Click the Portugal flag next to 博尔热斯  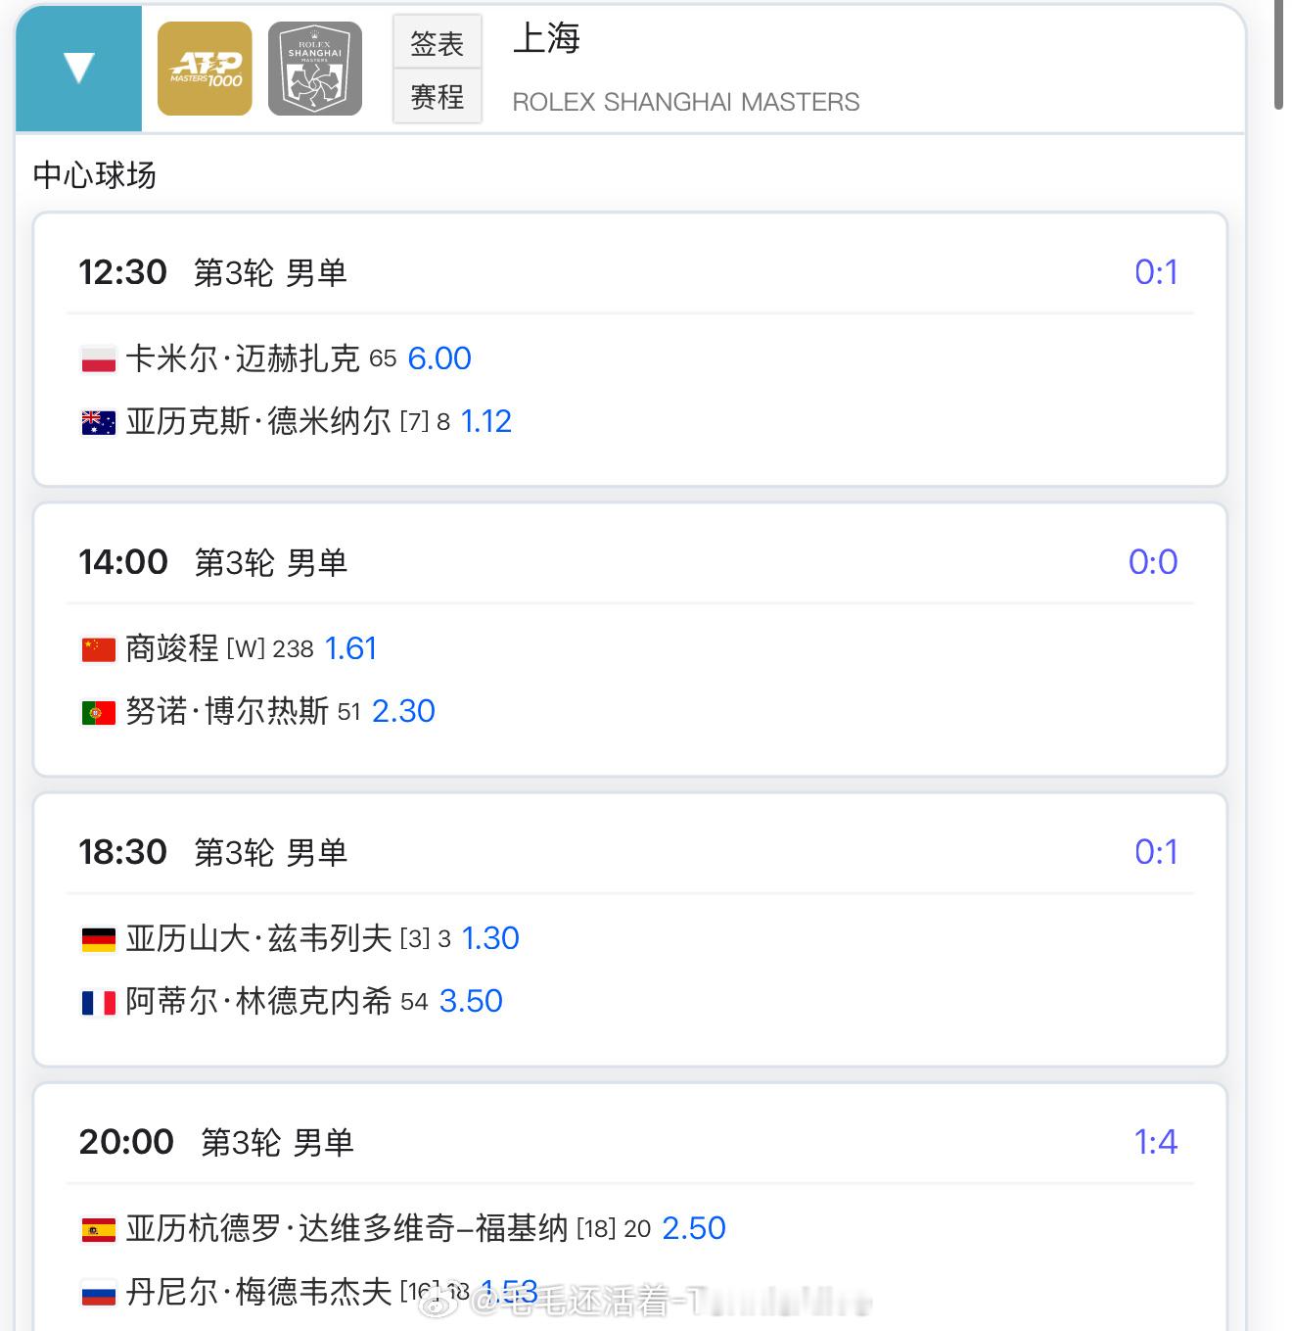click(x=98, y=712)
